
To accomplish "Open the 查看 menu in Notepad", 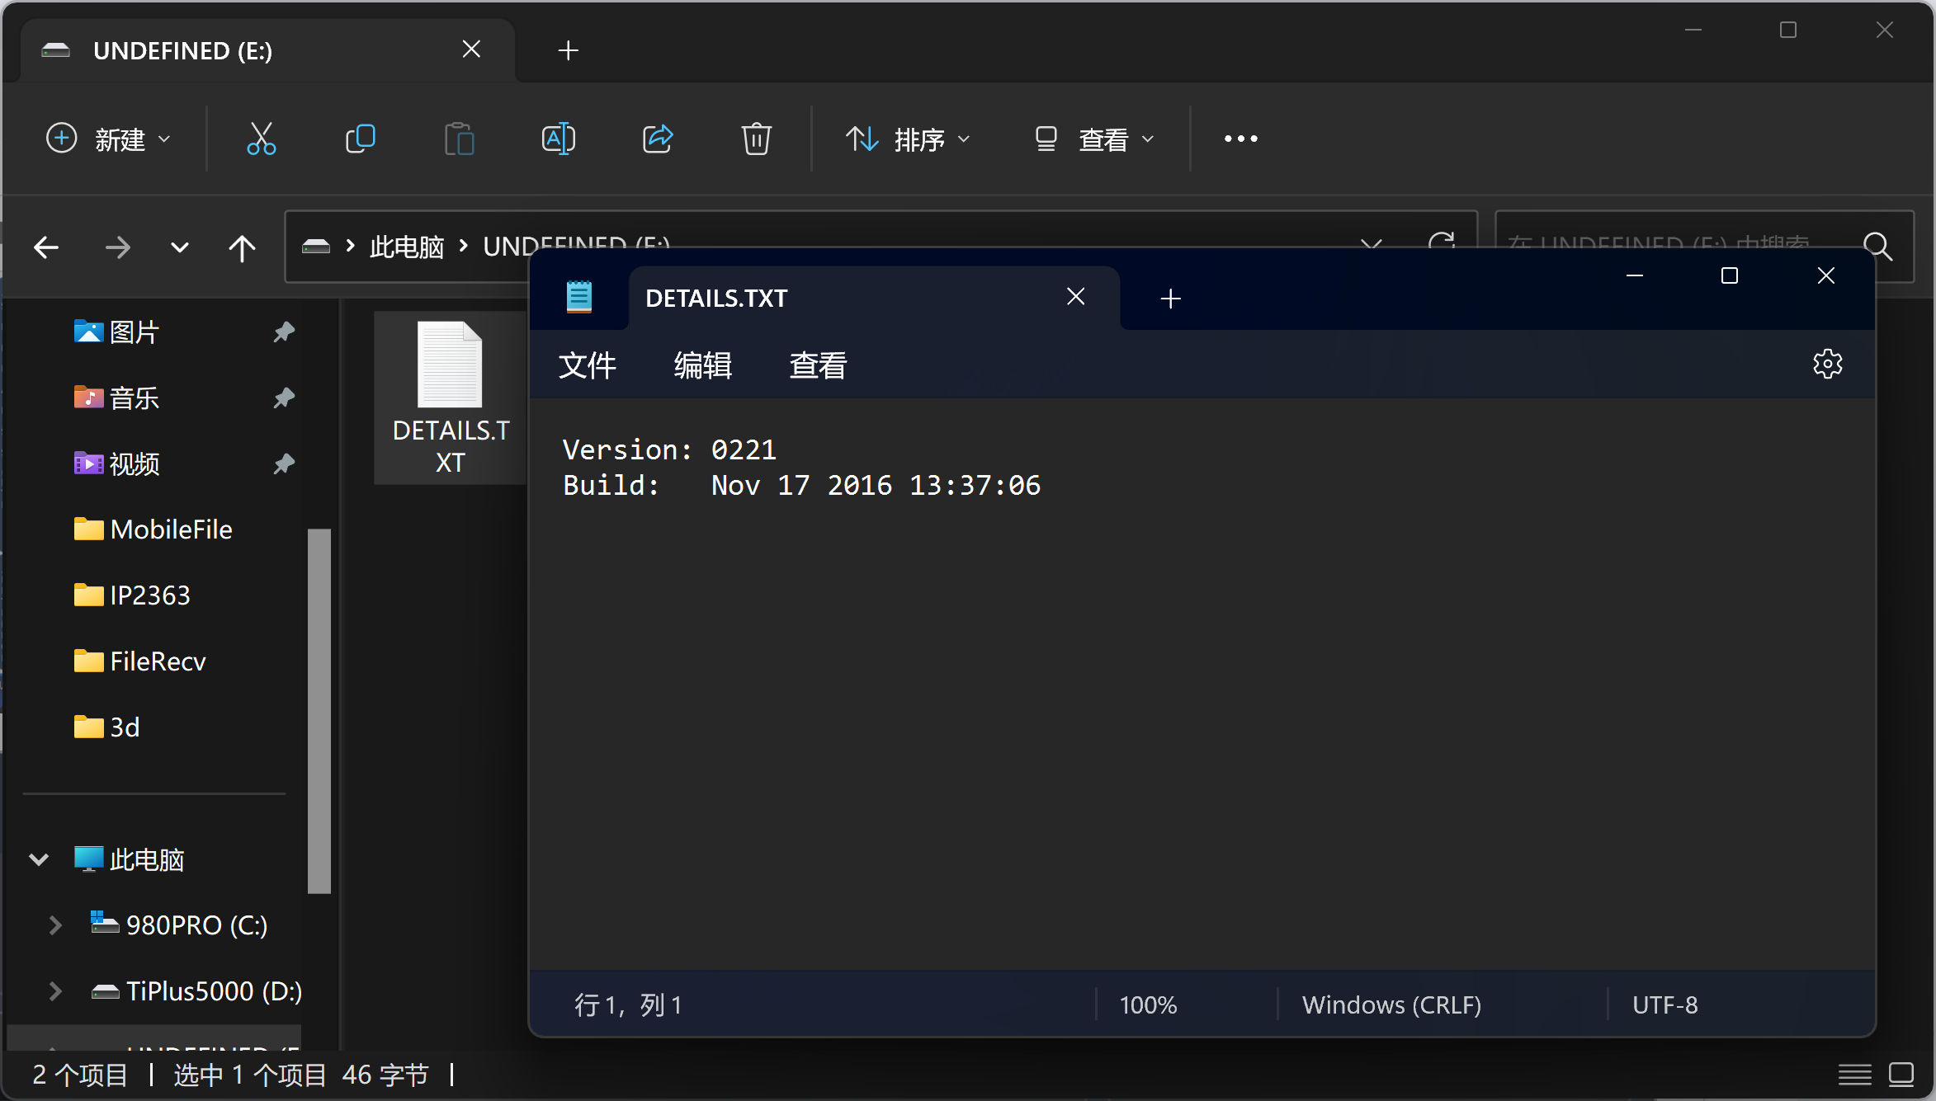I will coord(818,365).
